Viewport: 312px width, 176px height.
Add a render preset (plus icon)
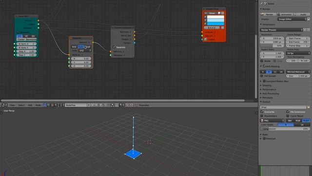305,30
